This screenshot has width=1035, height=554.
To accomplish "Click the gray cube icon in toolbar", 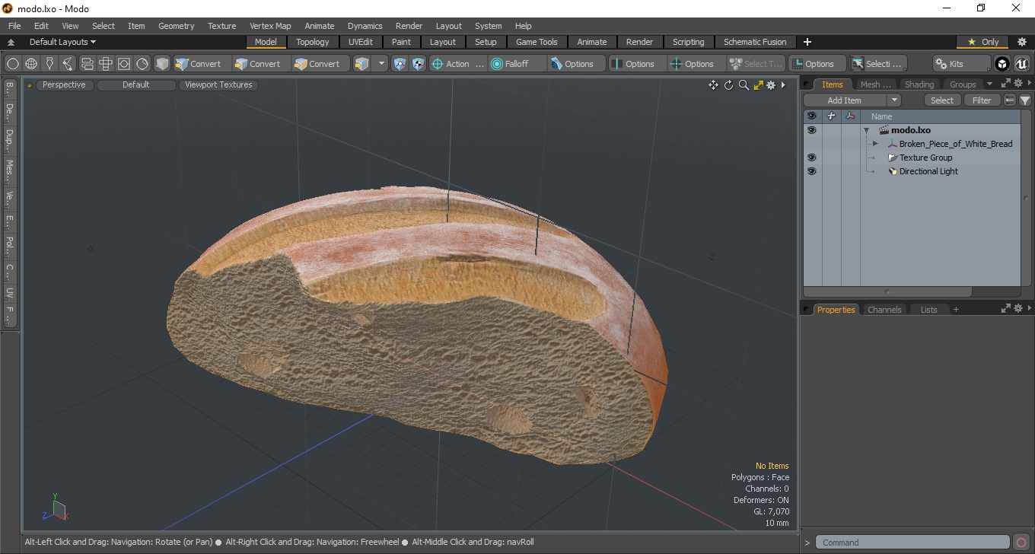I will [162, 64].
